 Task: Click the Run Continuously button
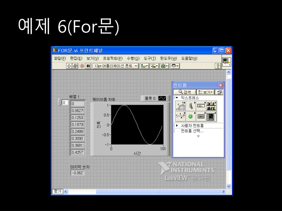point(75,66)
